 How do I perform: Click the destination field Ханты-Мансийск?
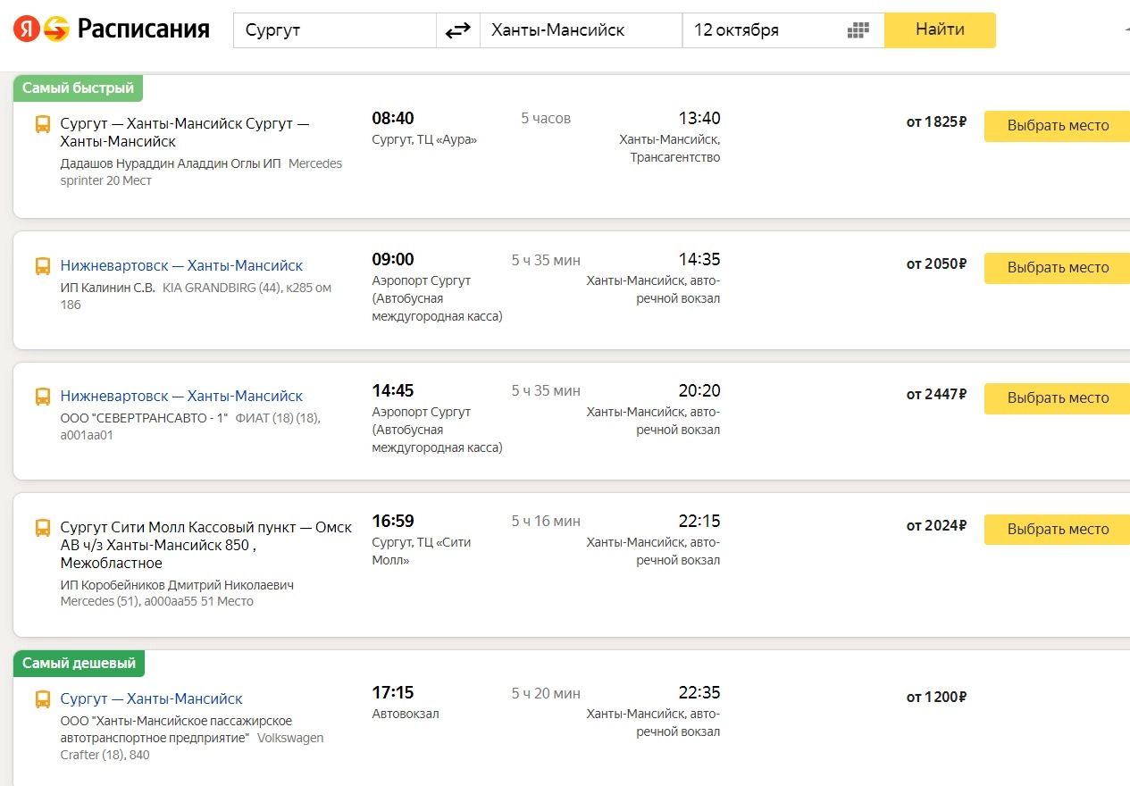coord(581,30)
